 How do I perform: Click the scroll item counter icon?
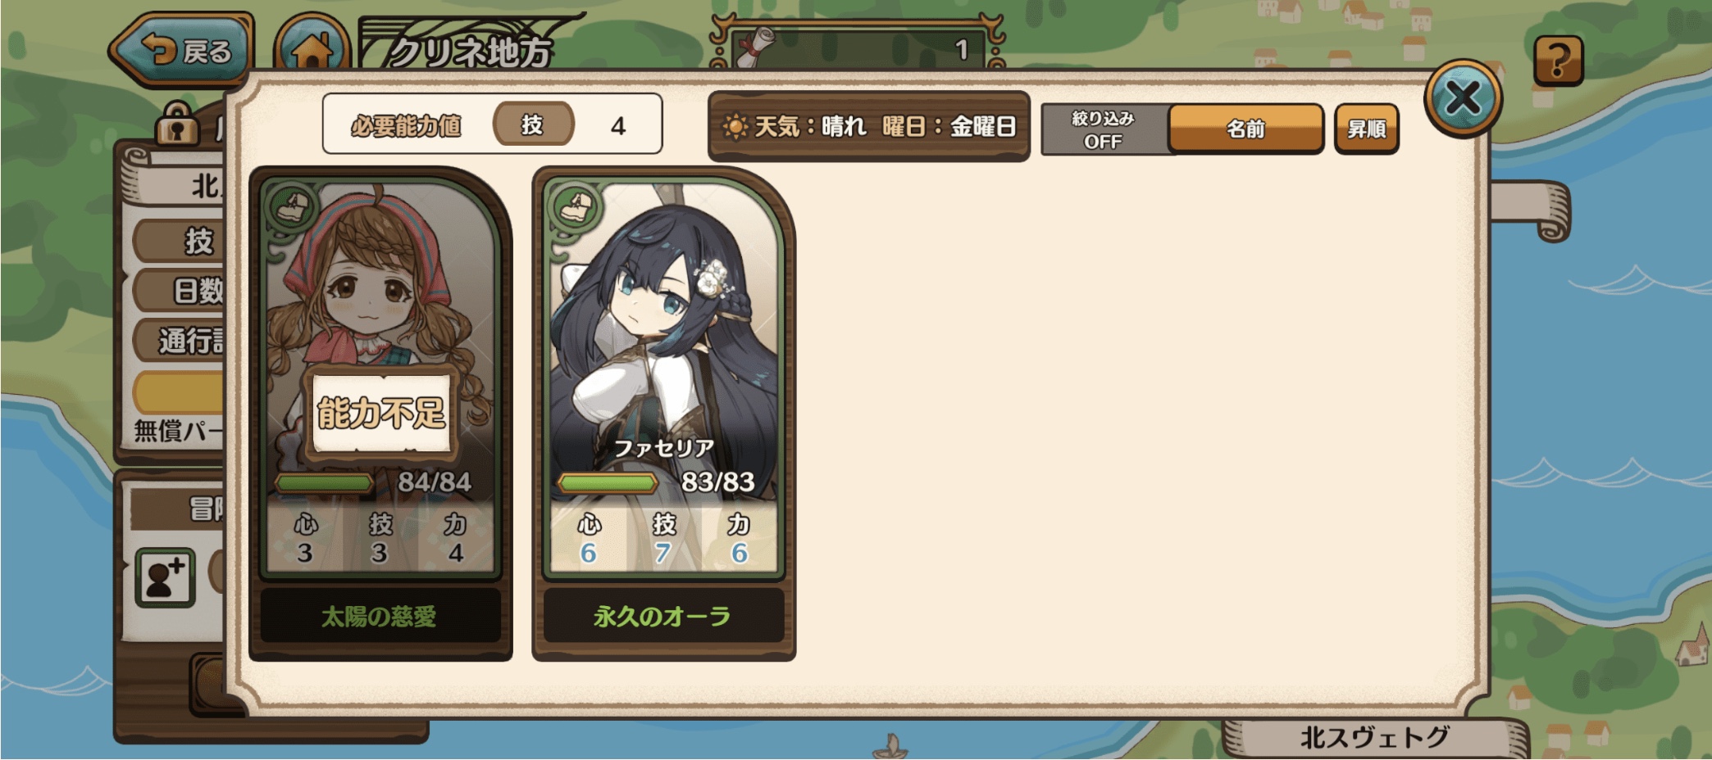(755, 47)
